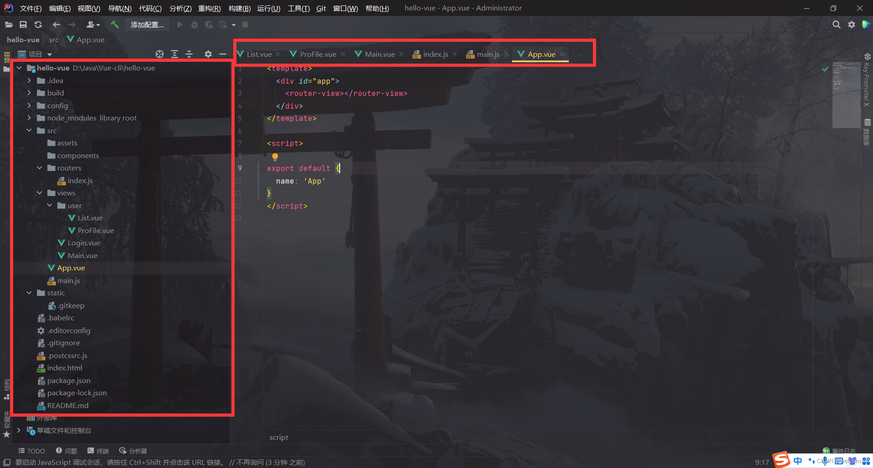Collapse the static folder
The width and height of the screenshot is (873, 468).
29,293
